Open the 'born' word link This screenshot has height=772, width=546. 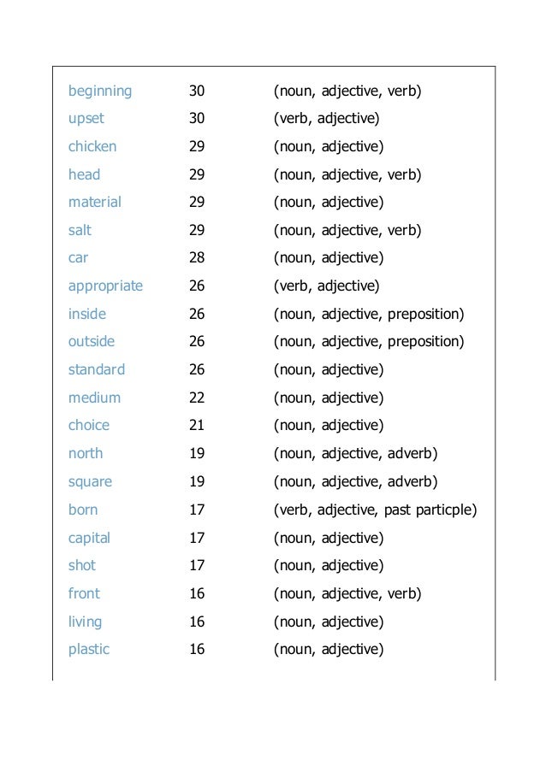point(83,510)
